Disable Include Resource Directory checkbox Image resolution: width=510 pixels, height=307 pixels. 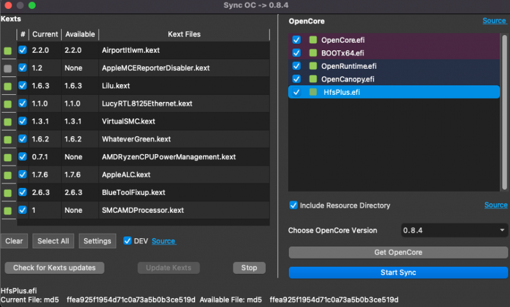pos(293,205)
